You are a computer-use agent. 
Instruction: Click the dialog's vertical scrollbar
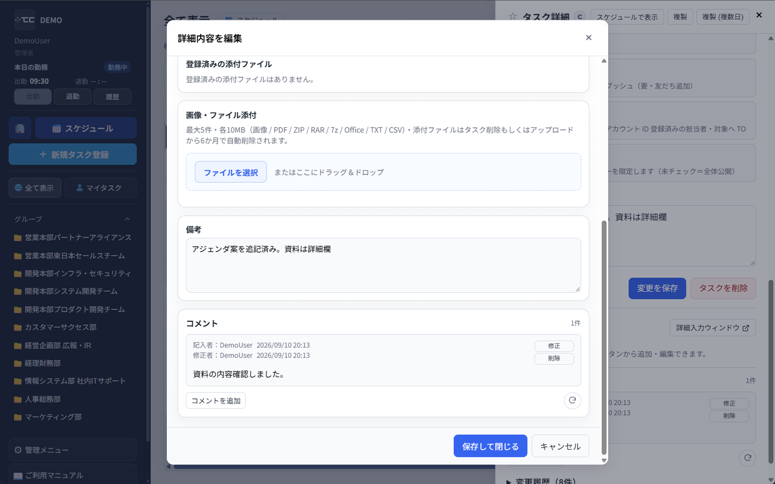click(x=604, y=337)
